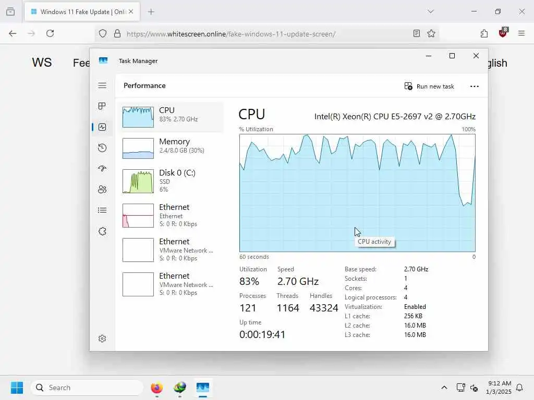Open uBlock Origin extension icon
The image size is (534, 400).
click(x=503, y=33)
